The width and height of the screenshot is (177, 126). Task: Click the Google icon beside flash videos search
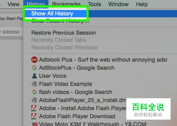click(x=34, y=92)
